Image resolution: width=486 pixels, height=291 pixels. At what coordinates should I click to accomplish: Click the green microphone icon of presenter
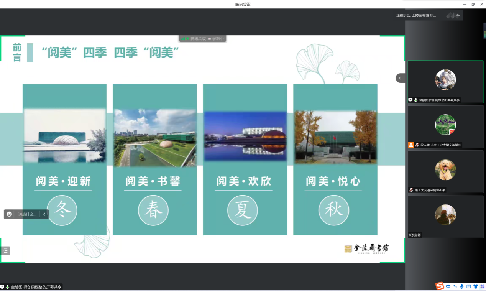click(415, 100)
